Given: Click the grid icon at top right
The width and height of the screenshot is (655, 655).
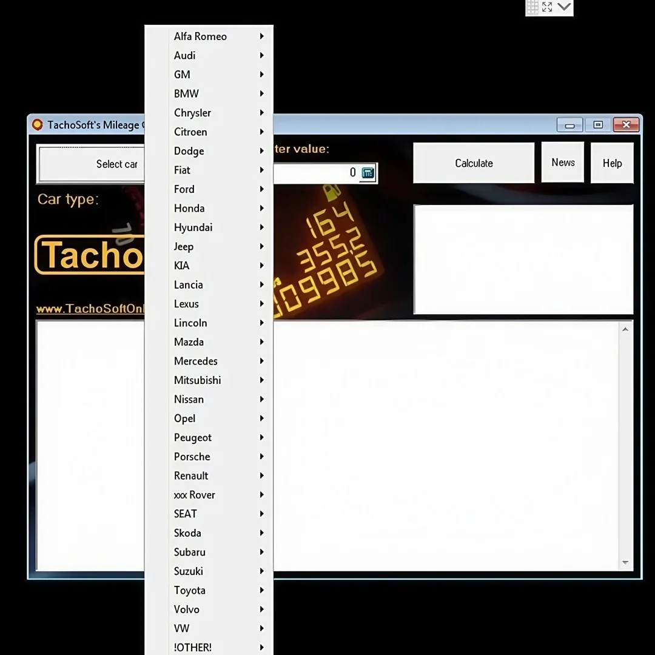Looking at the screenshot, I should (x=532, y=7).
